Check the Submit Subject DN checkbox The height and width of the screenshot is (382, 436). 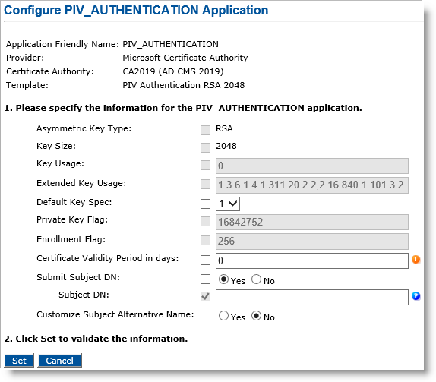[205, 279]
